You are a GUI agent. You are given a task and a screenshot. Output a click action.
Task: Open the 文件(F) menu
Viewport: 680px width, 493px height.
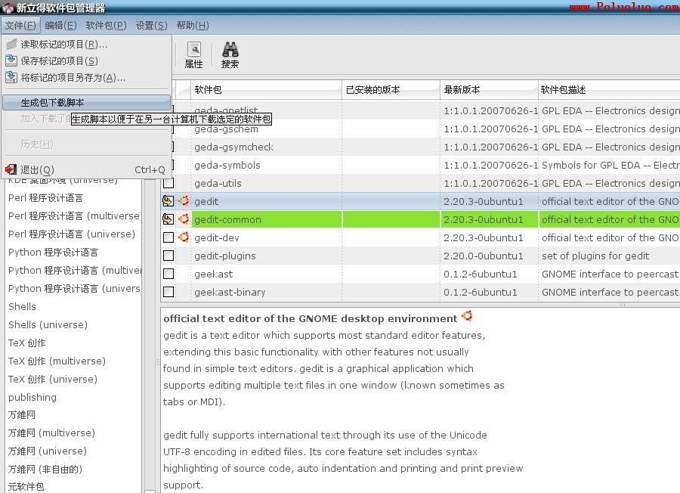(20, 26)
